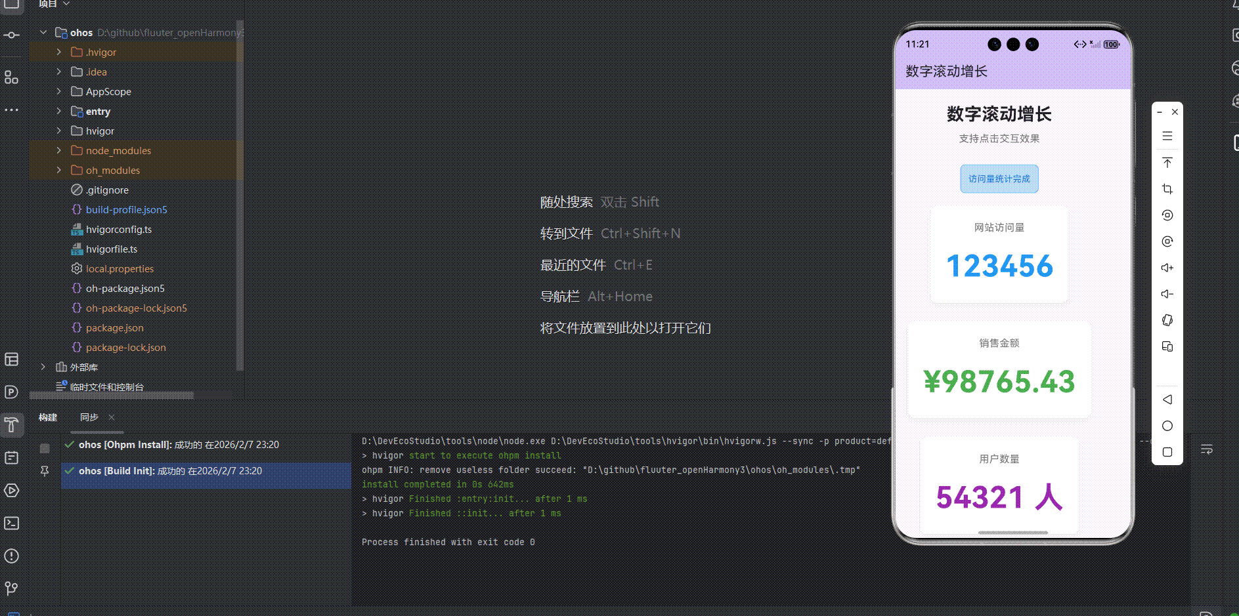Open the table-style tool window icon
Image resolution: width=1239 pixels, height=616 pixels.
pyautogui.click(x=12, y=359)
